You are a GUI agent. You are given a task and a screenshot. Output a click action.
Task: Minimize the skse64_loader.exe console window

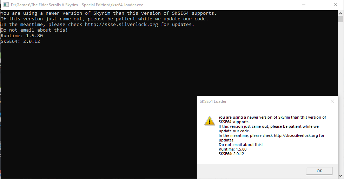[303, 5]
